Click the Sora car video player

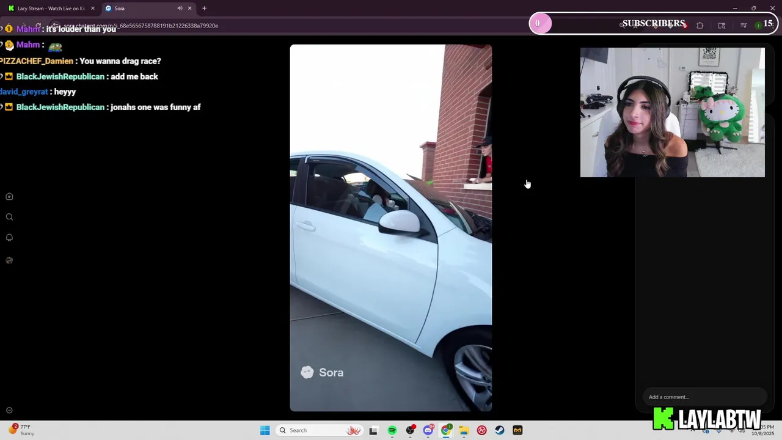click(x=391, y=228)
